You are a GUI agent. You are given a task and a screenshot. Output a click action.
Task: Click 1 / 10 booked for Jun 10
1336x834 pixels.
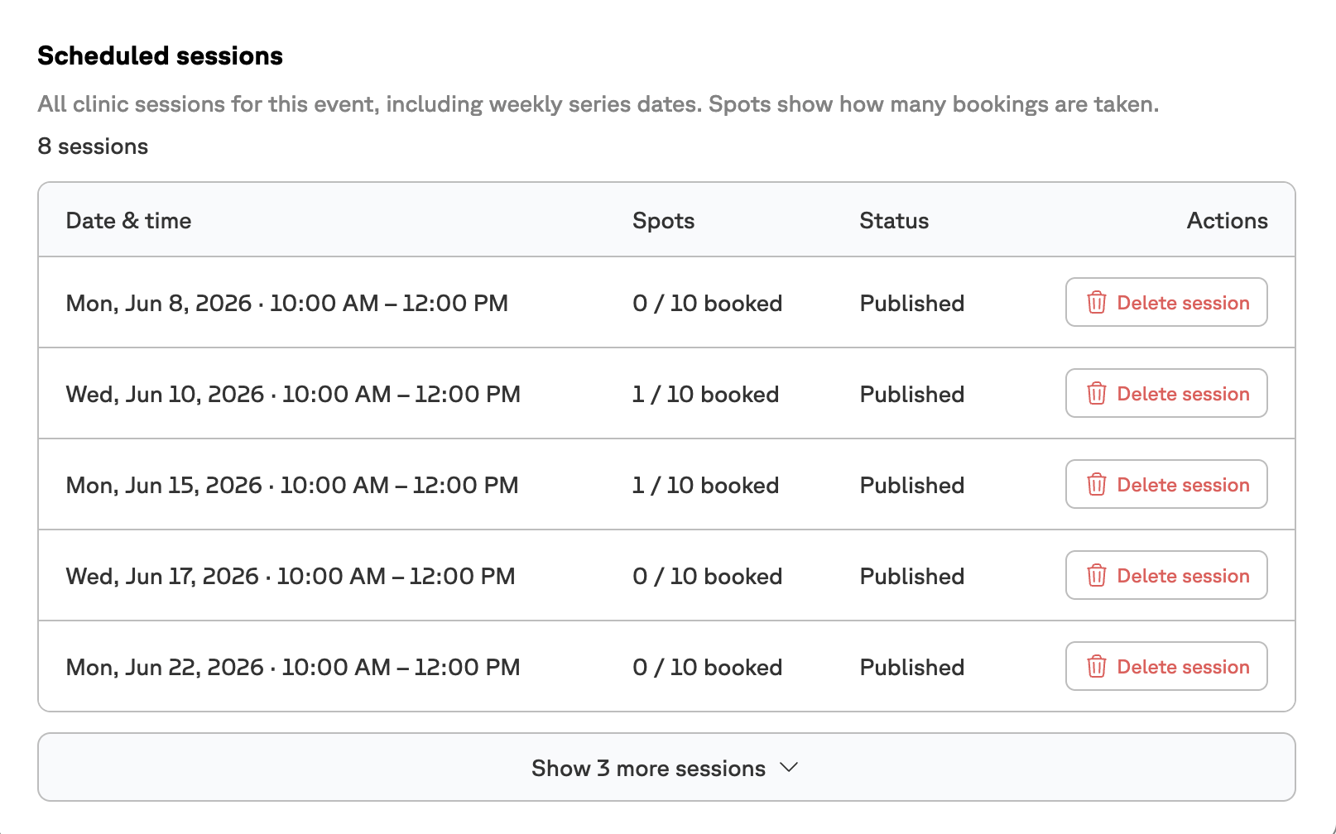(x=705, y=394)
